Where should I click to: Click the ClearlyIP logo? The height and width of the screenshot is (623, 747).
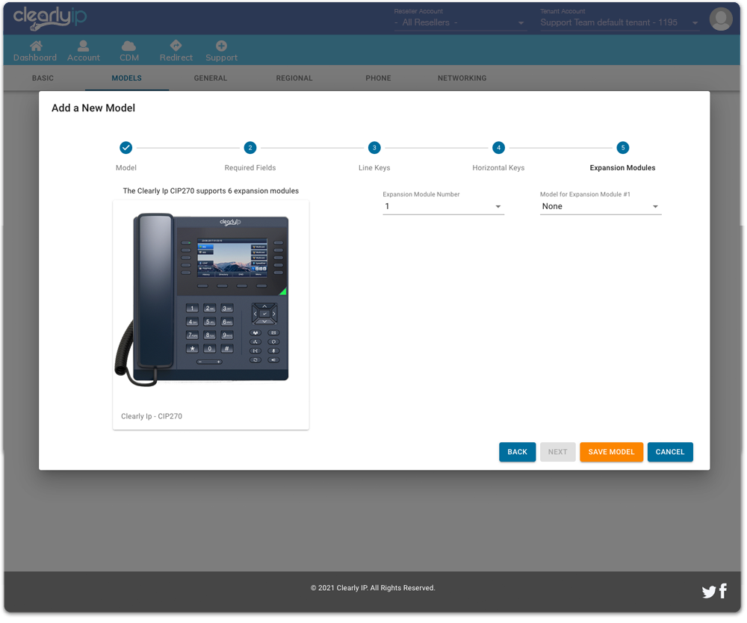tap(50, 18)
